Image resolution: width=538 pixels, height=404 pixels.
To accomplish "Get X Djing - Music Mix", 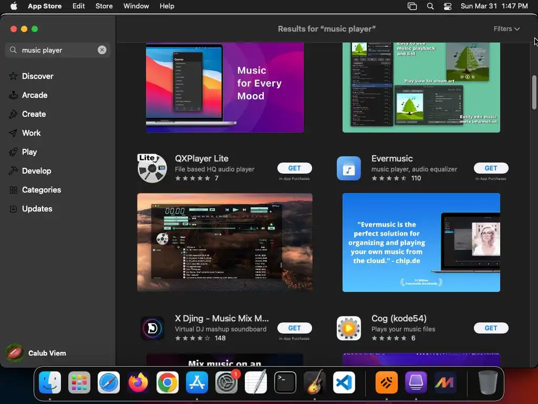I will (294, 328).
